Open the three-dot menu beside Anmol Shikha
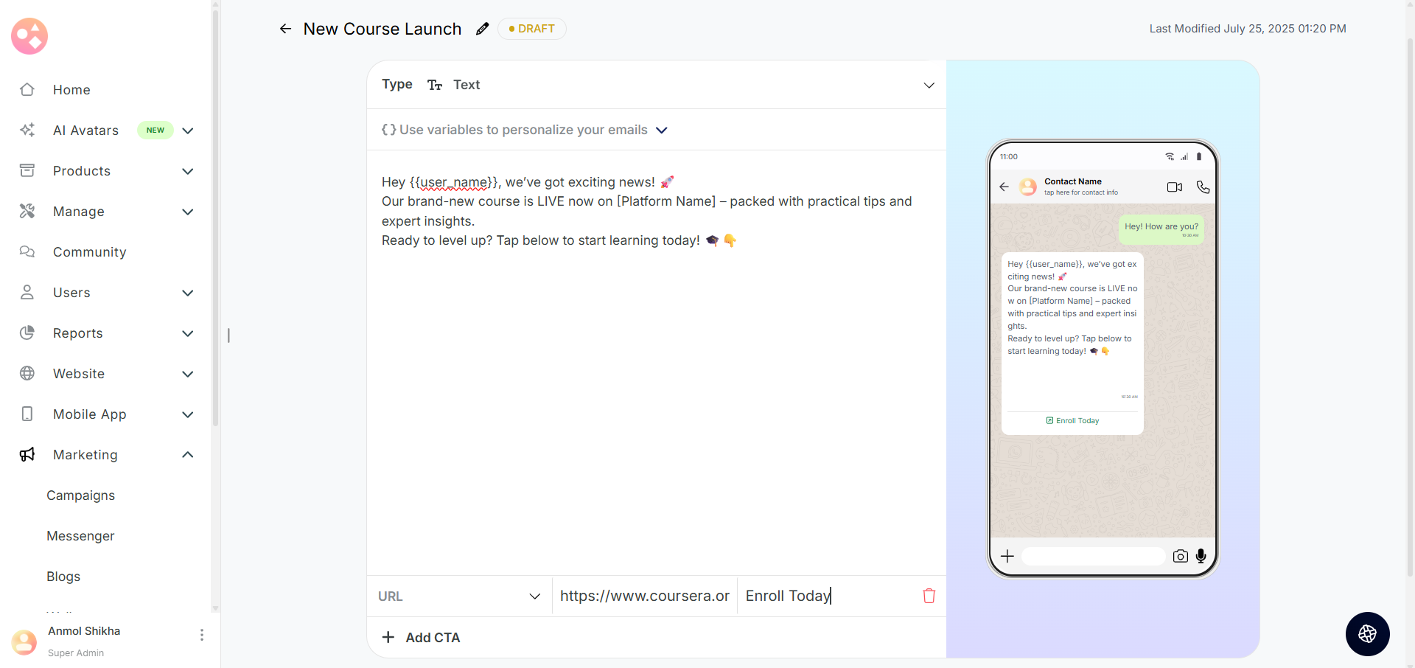 [202, 635]
